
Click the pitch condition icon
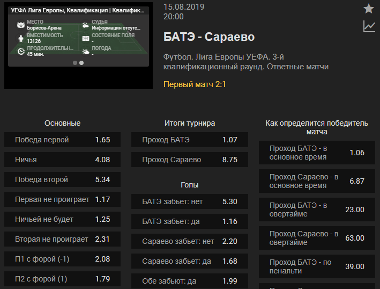pos(86,38)
